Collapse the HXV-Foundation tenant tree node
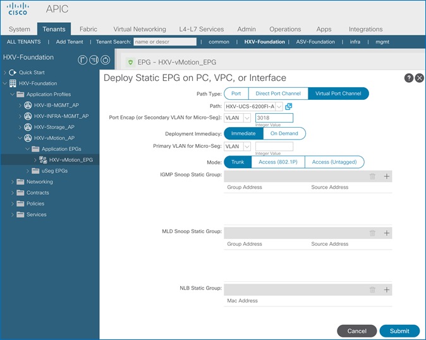The width and height of the screenshot is (426, 340). click(5, 83)
